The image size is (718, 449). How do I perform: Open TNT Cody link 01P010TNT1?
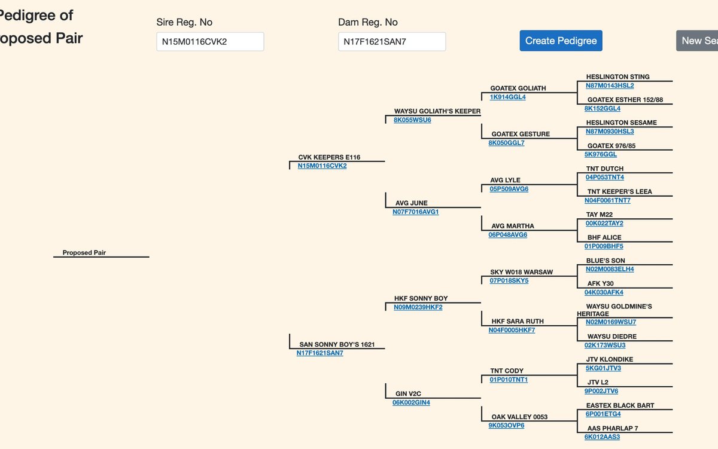(x=509, y=380)
